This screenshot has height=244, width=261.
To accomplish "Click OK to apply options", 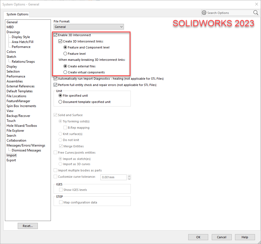I will pos(198,237).
